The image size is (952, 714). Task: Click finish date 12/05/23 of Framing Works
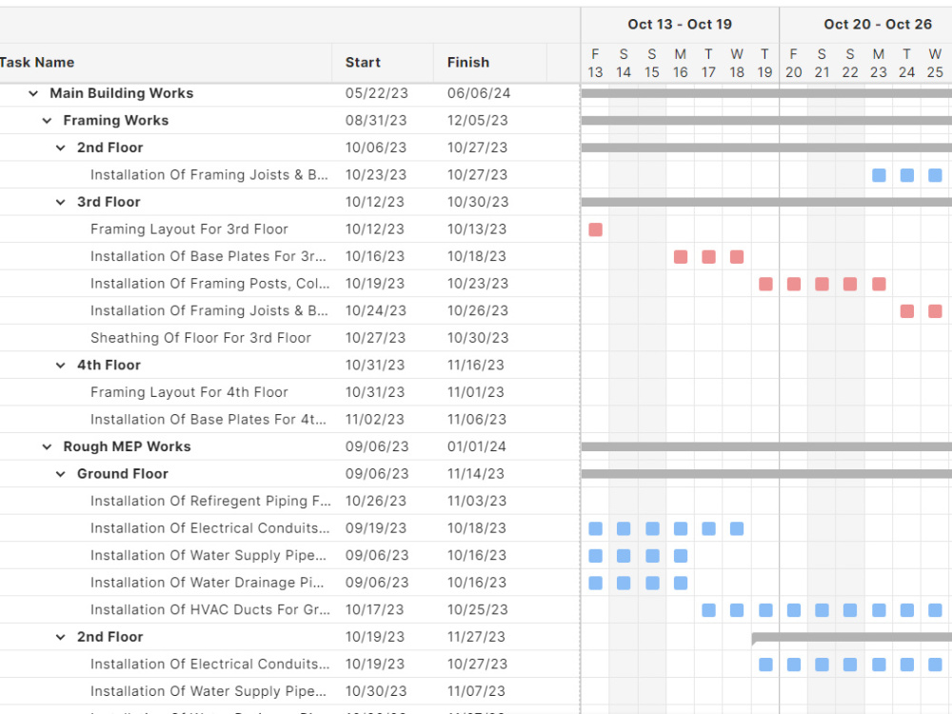click(x=477, y=121)
